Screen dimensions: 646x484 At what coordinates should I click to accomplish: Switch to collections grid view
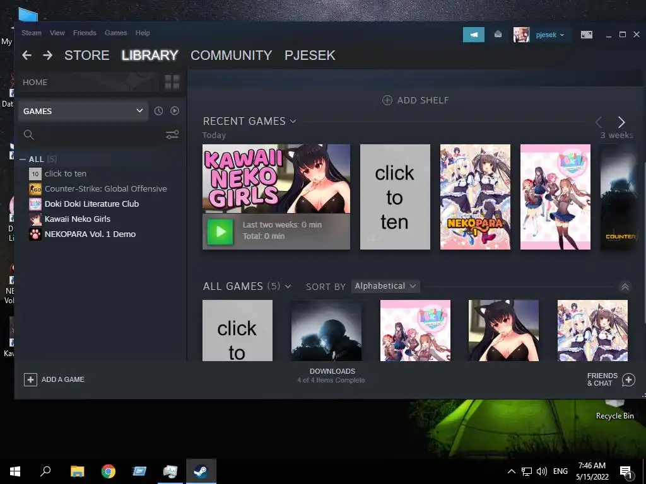tap(172, 82)
